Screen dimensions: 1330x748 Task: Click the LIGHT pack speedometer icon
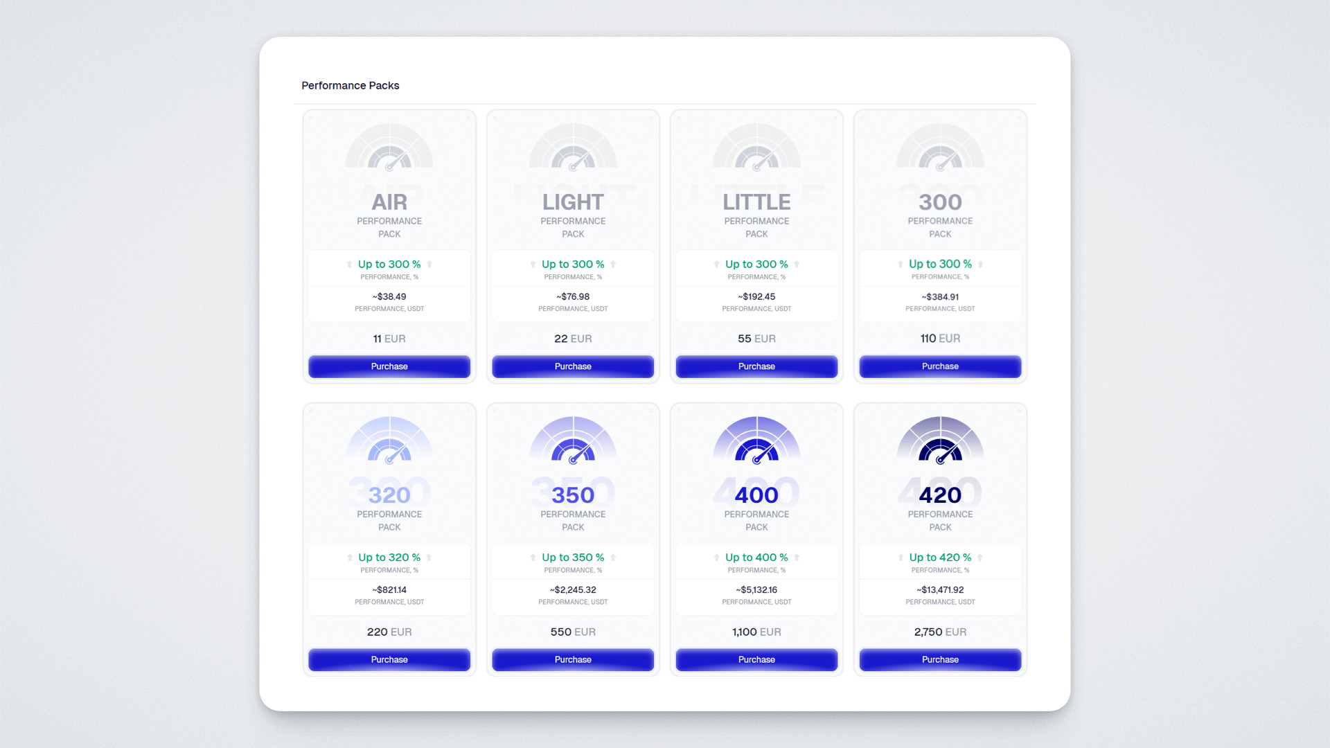pyautogui.click(x=573, y=148)
